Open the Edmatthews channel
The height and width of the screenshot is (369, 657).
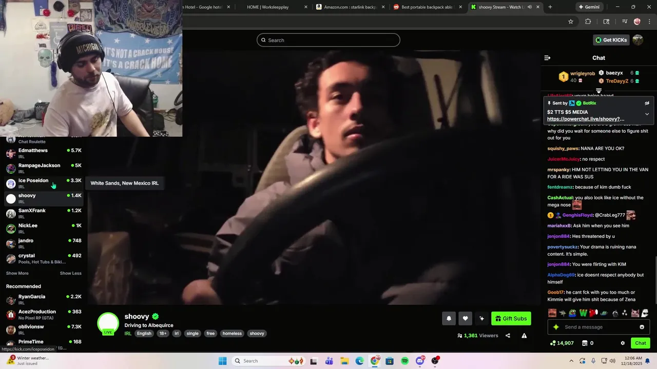click(44, 153)
